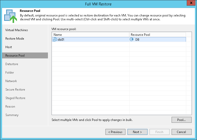This screenshot has height=140, width=197.
Task: Select the Resource Pool step
Action: pos(15,56)
